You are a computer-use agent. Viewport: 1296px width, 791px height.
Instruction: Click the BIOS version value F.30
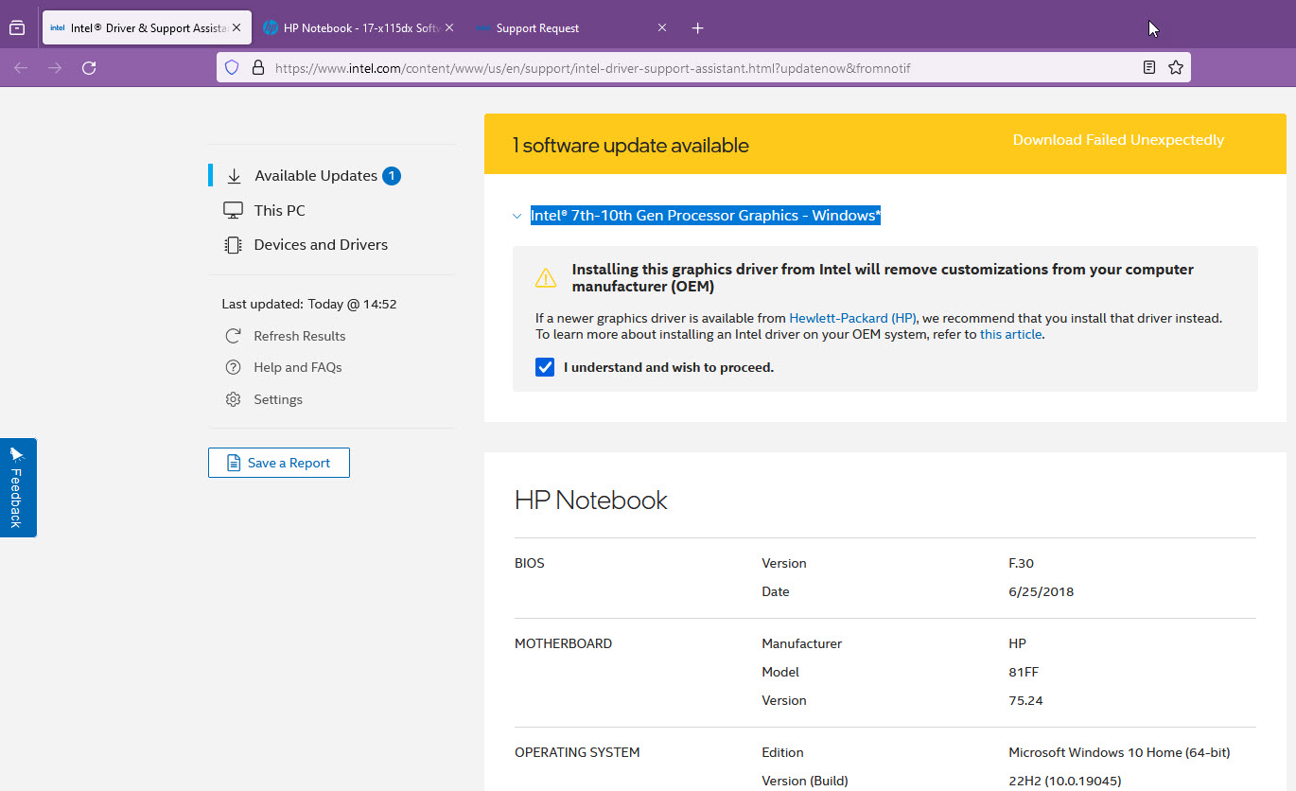pos(1022,563)
